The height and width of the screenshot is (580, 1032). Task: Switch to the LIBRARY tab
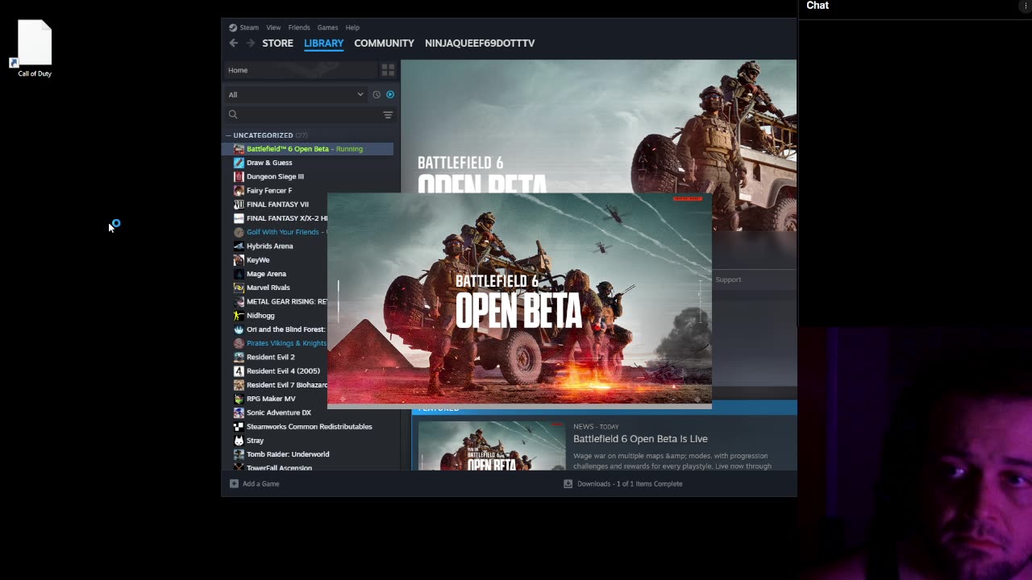tap(323, 43)
